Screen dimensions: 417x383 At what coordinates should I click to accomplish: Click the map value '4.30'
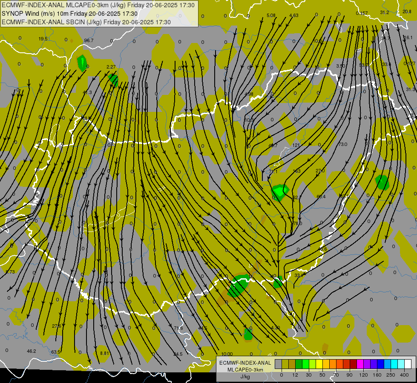[x=275, y=328]
